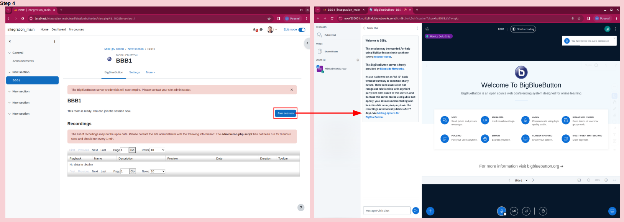Open manage users gear icon
624x222 pixels.
358,60
